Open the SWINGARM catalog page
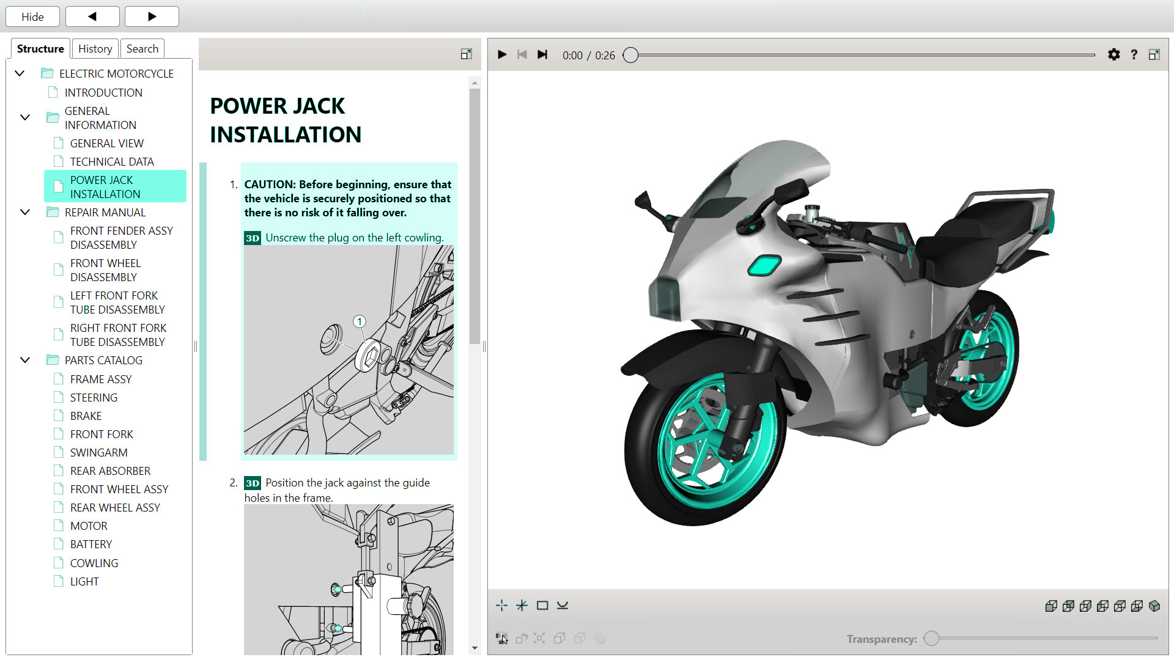1174x660 pixels. 98,452
